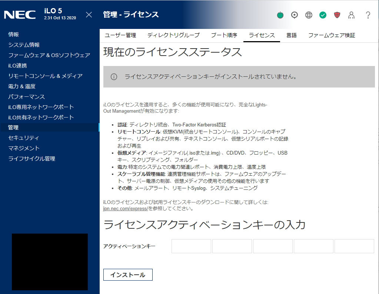Select the ブート順序 tab
This screenshot has width=379, height=294.
[x=224, y=35]
